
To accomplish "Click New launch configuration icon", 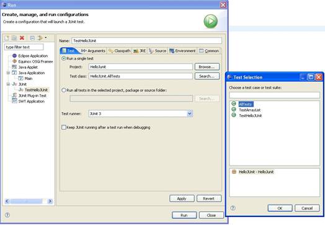I will pyautogui.click(x=7, y=38).
